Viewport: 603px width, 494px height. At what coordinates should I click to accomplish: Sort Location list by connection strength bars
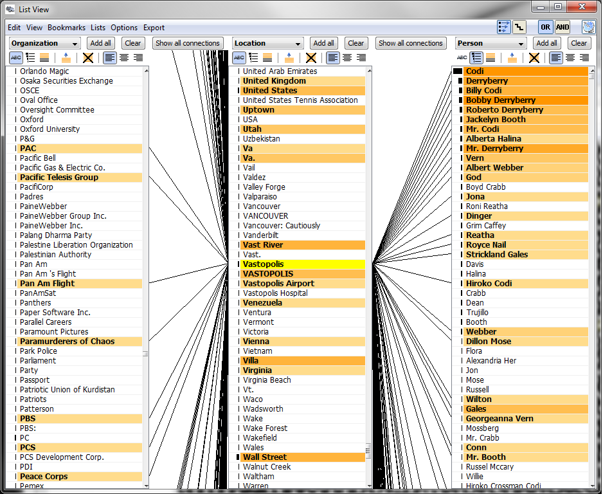pos(253,58)
